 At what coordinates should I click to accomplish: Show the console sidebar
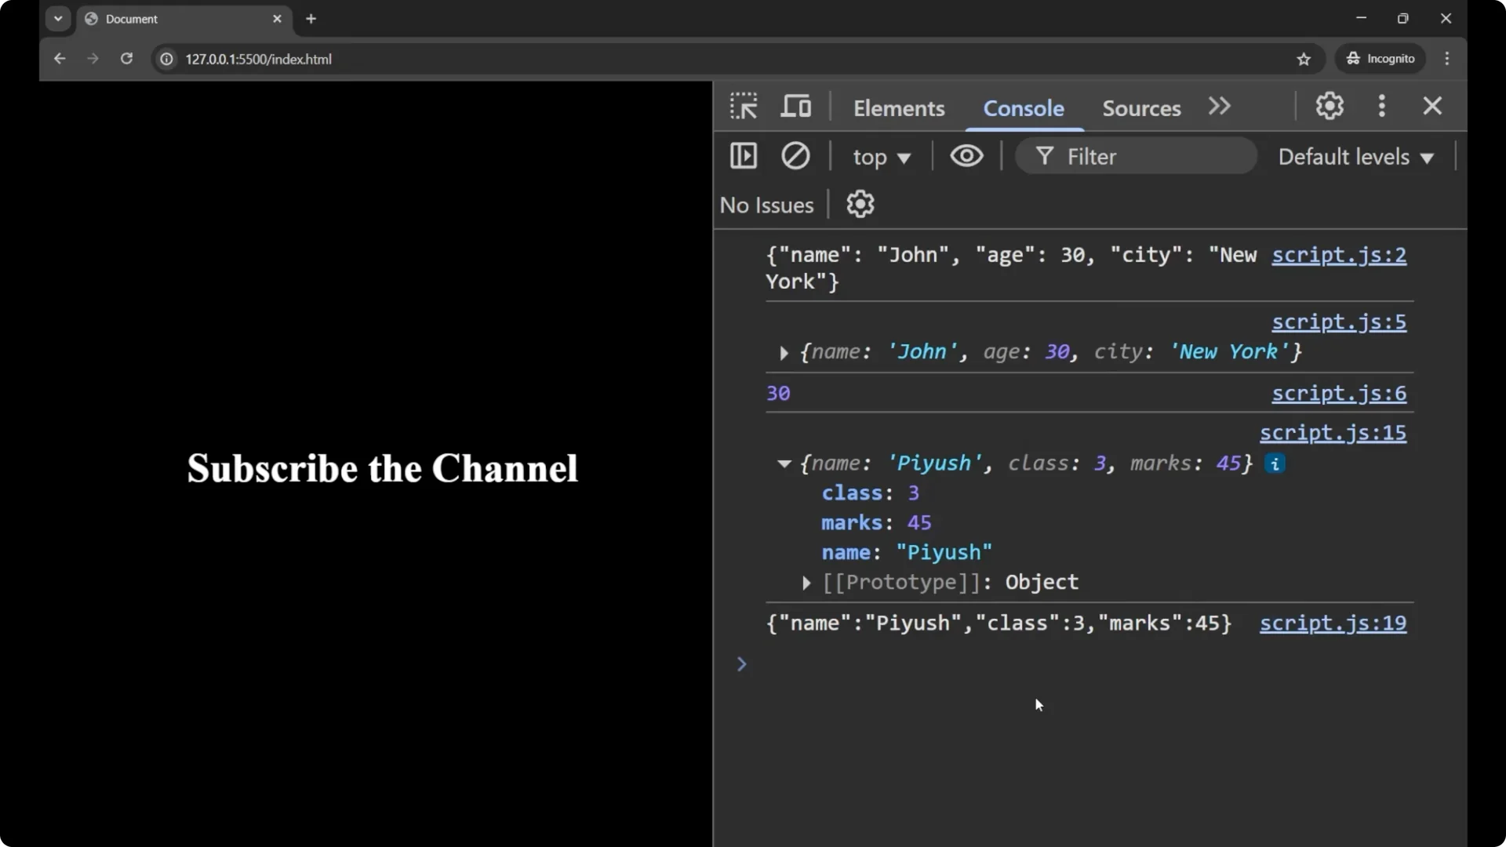click(744, 156)
